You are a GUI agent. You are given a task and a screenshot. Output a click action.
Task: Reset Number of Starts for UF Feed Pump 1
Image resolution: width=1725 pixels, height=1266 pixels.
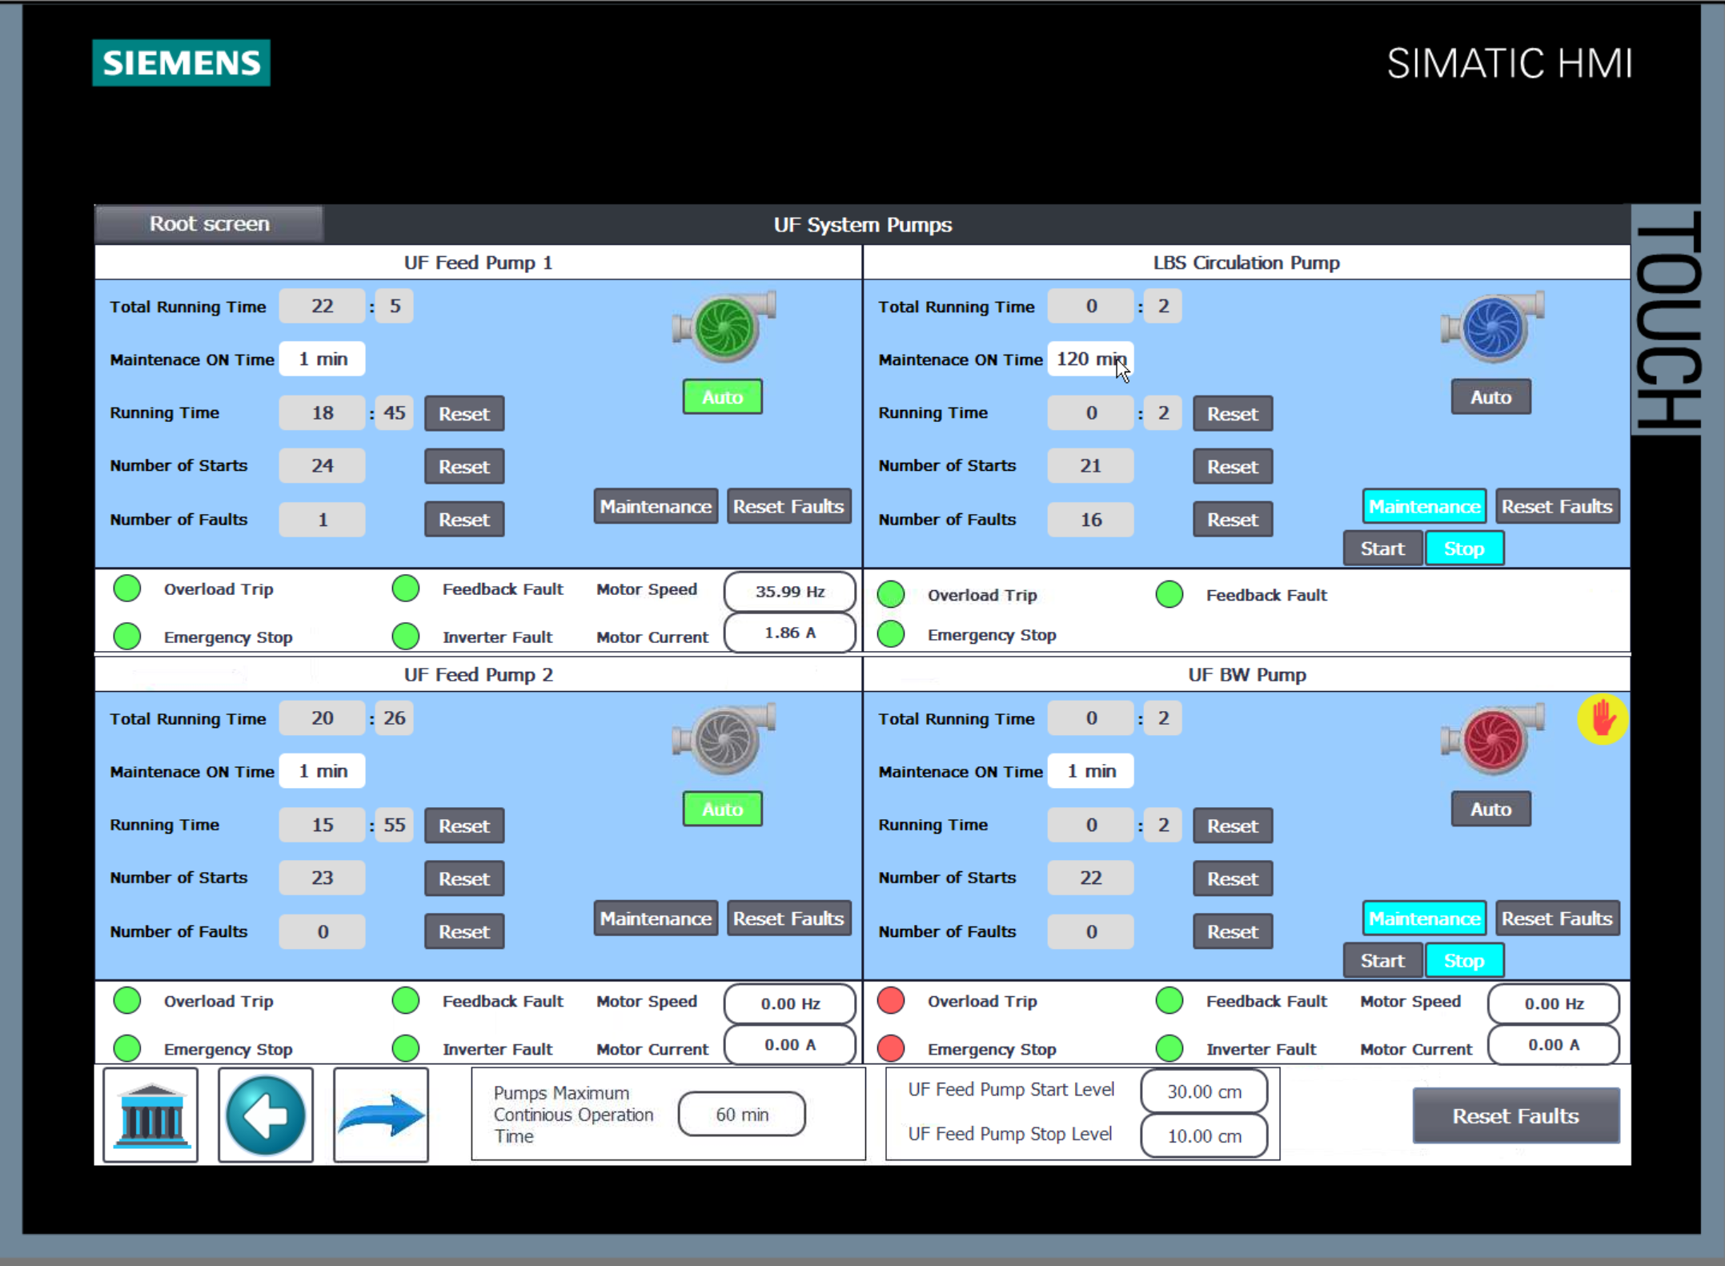pos(463,467)
